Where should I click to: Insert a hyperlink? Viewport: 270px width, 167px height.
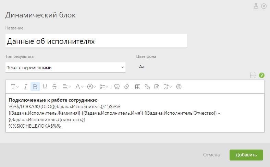click(147, 87)
